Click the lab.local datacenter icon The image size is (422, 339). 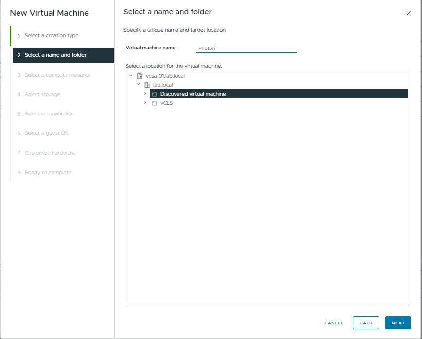(x=147, y=85)
